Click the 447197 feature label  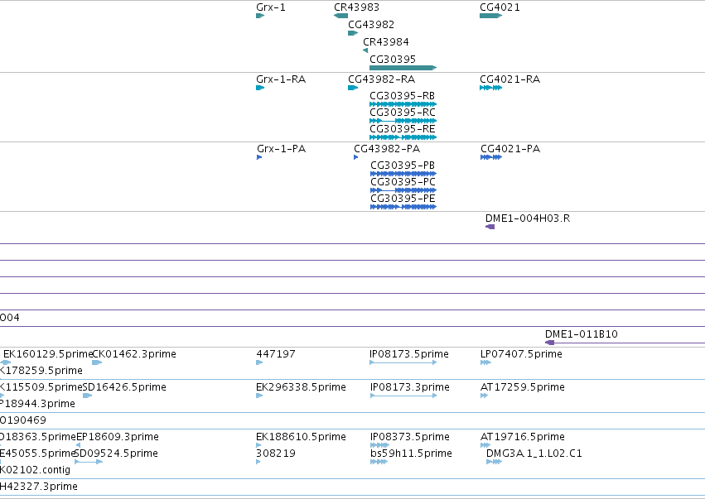[x=276, y=354]
